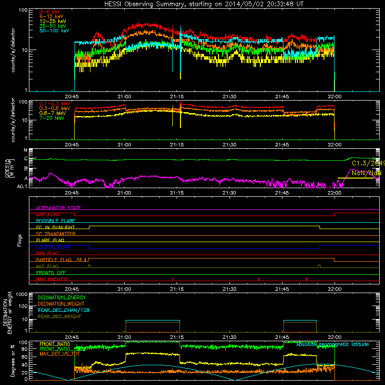385x385 pixels.
Task: Click the Absolute geomagnetic latitude label
Action: (333, 344)
